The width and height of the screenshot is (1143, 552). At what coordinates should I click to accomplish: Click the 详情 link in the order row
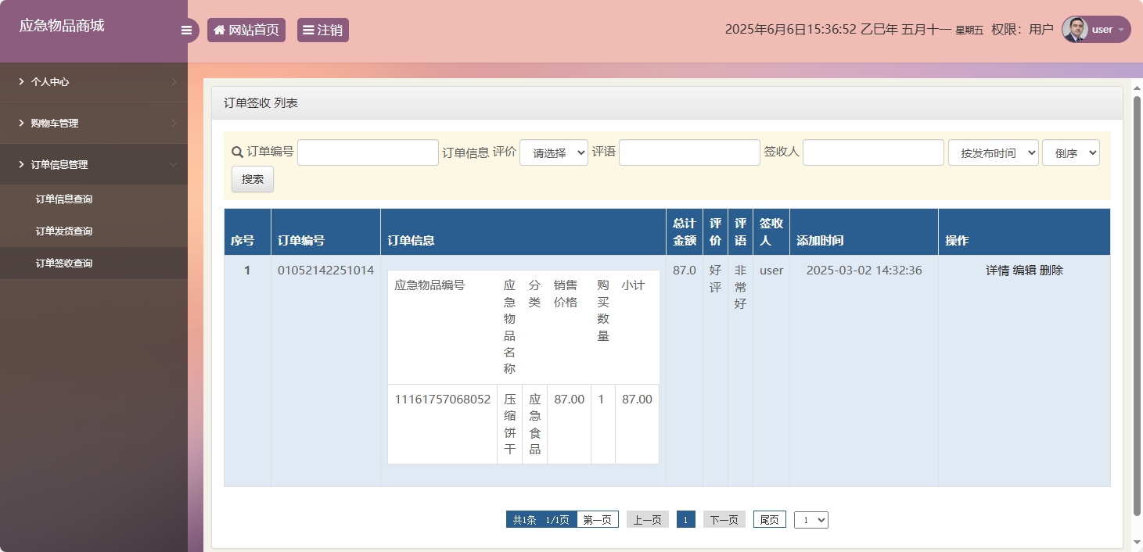(x=997, y=271)
